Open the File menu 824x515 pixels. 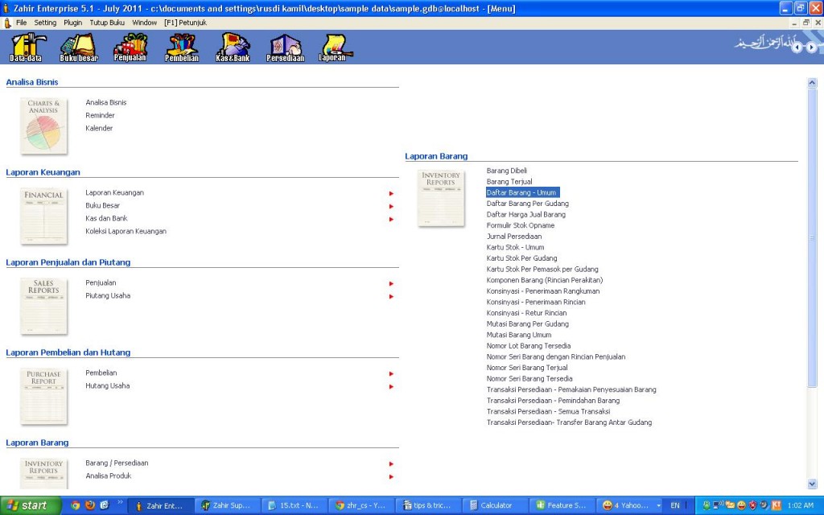21,23
